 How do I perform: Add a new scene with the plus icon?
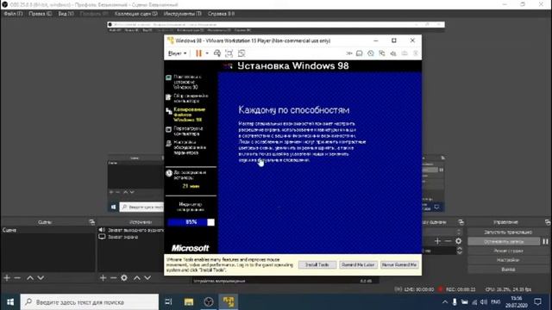pyautogui.click(x=7, y=278)
